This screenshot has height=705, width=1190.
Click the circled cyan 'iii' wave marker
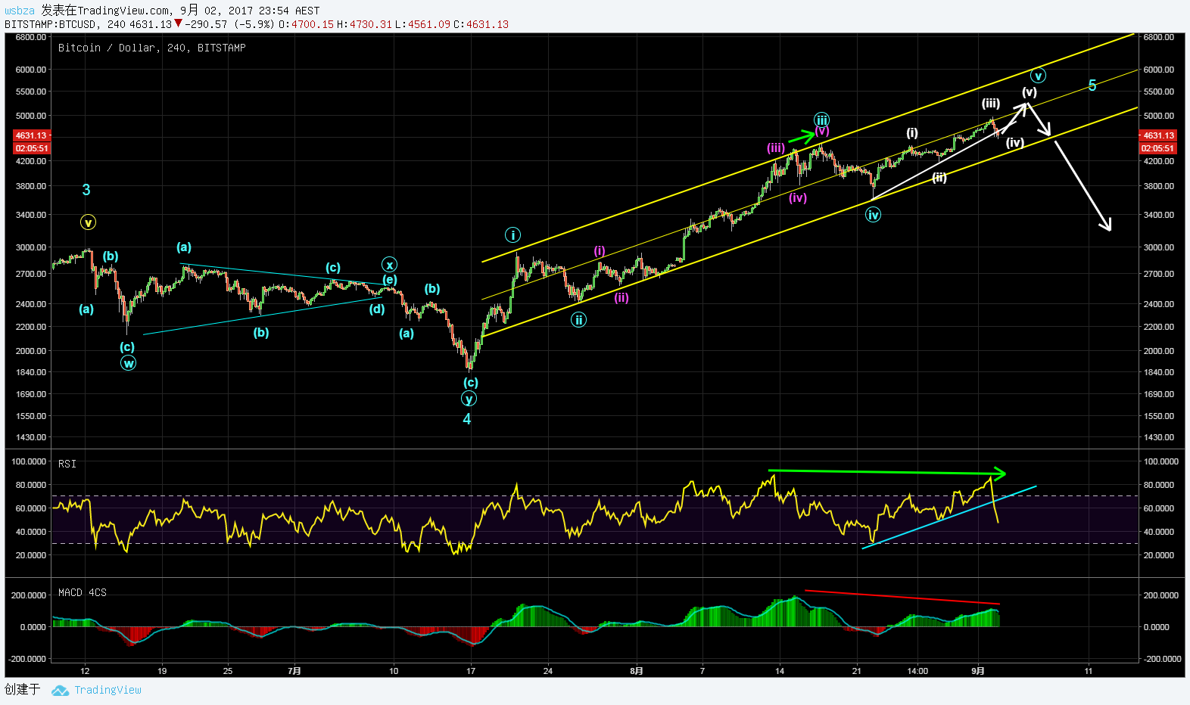[x=822, y=120]
